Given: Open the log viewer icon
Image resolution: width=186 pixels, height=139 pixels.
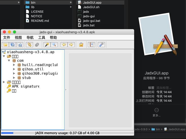Looking at the screenshot, I should 91,45.
